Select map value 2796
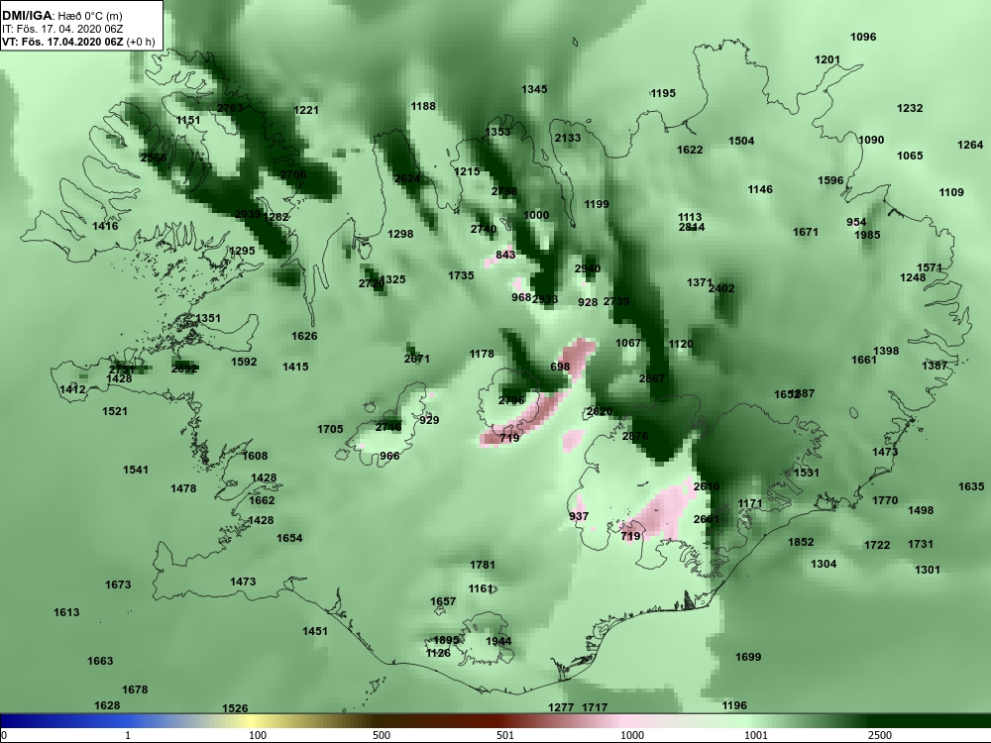The height and width of the screenshot is (743, 991). click(x=511, y=400)
